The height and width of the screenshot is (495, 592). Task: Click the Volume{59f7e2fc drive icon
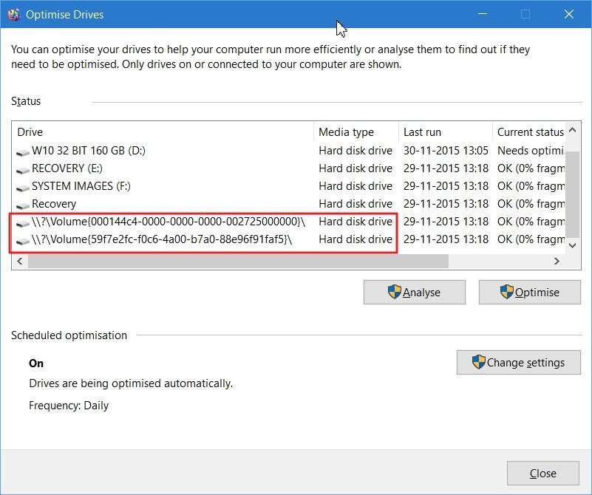(x=23, y=239)
